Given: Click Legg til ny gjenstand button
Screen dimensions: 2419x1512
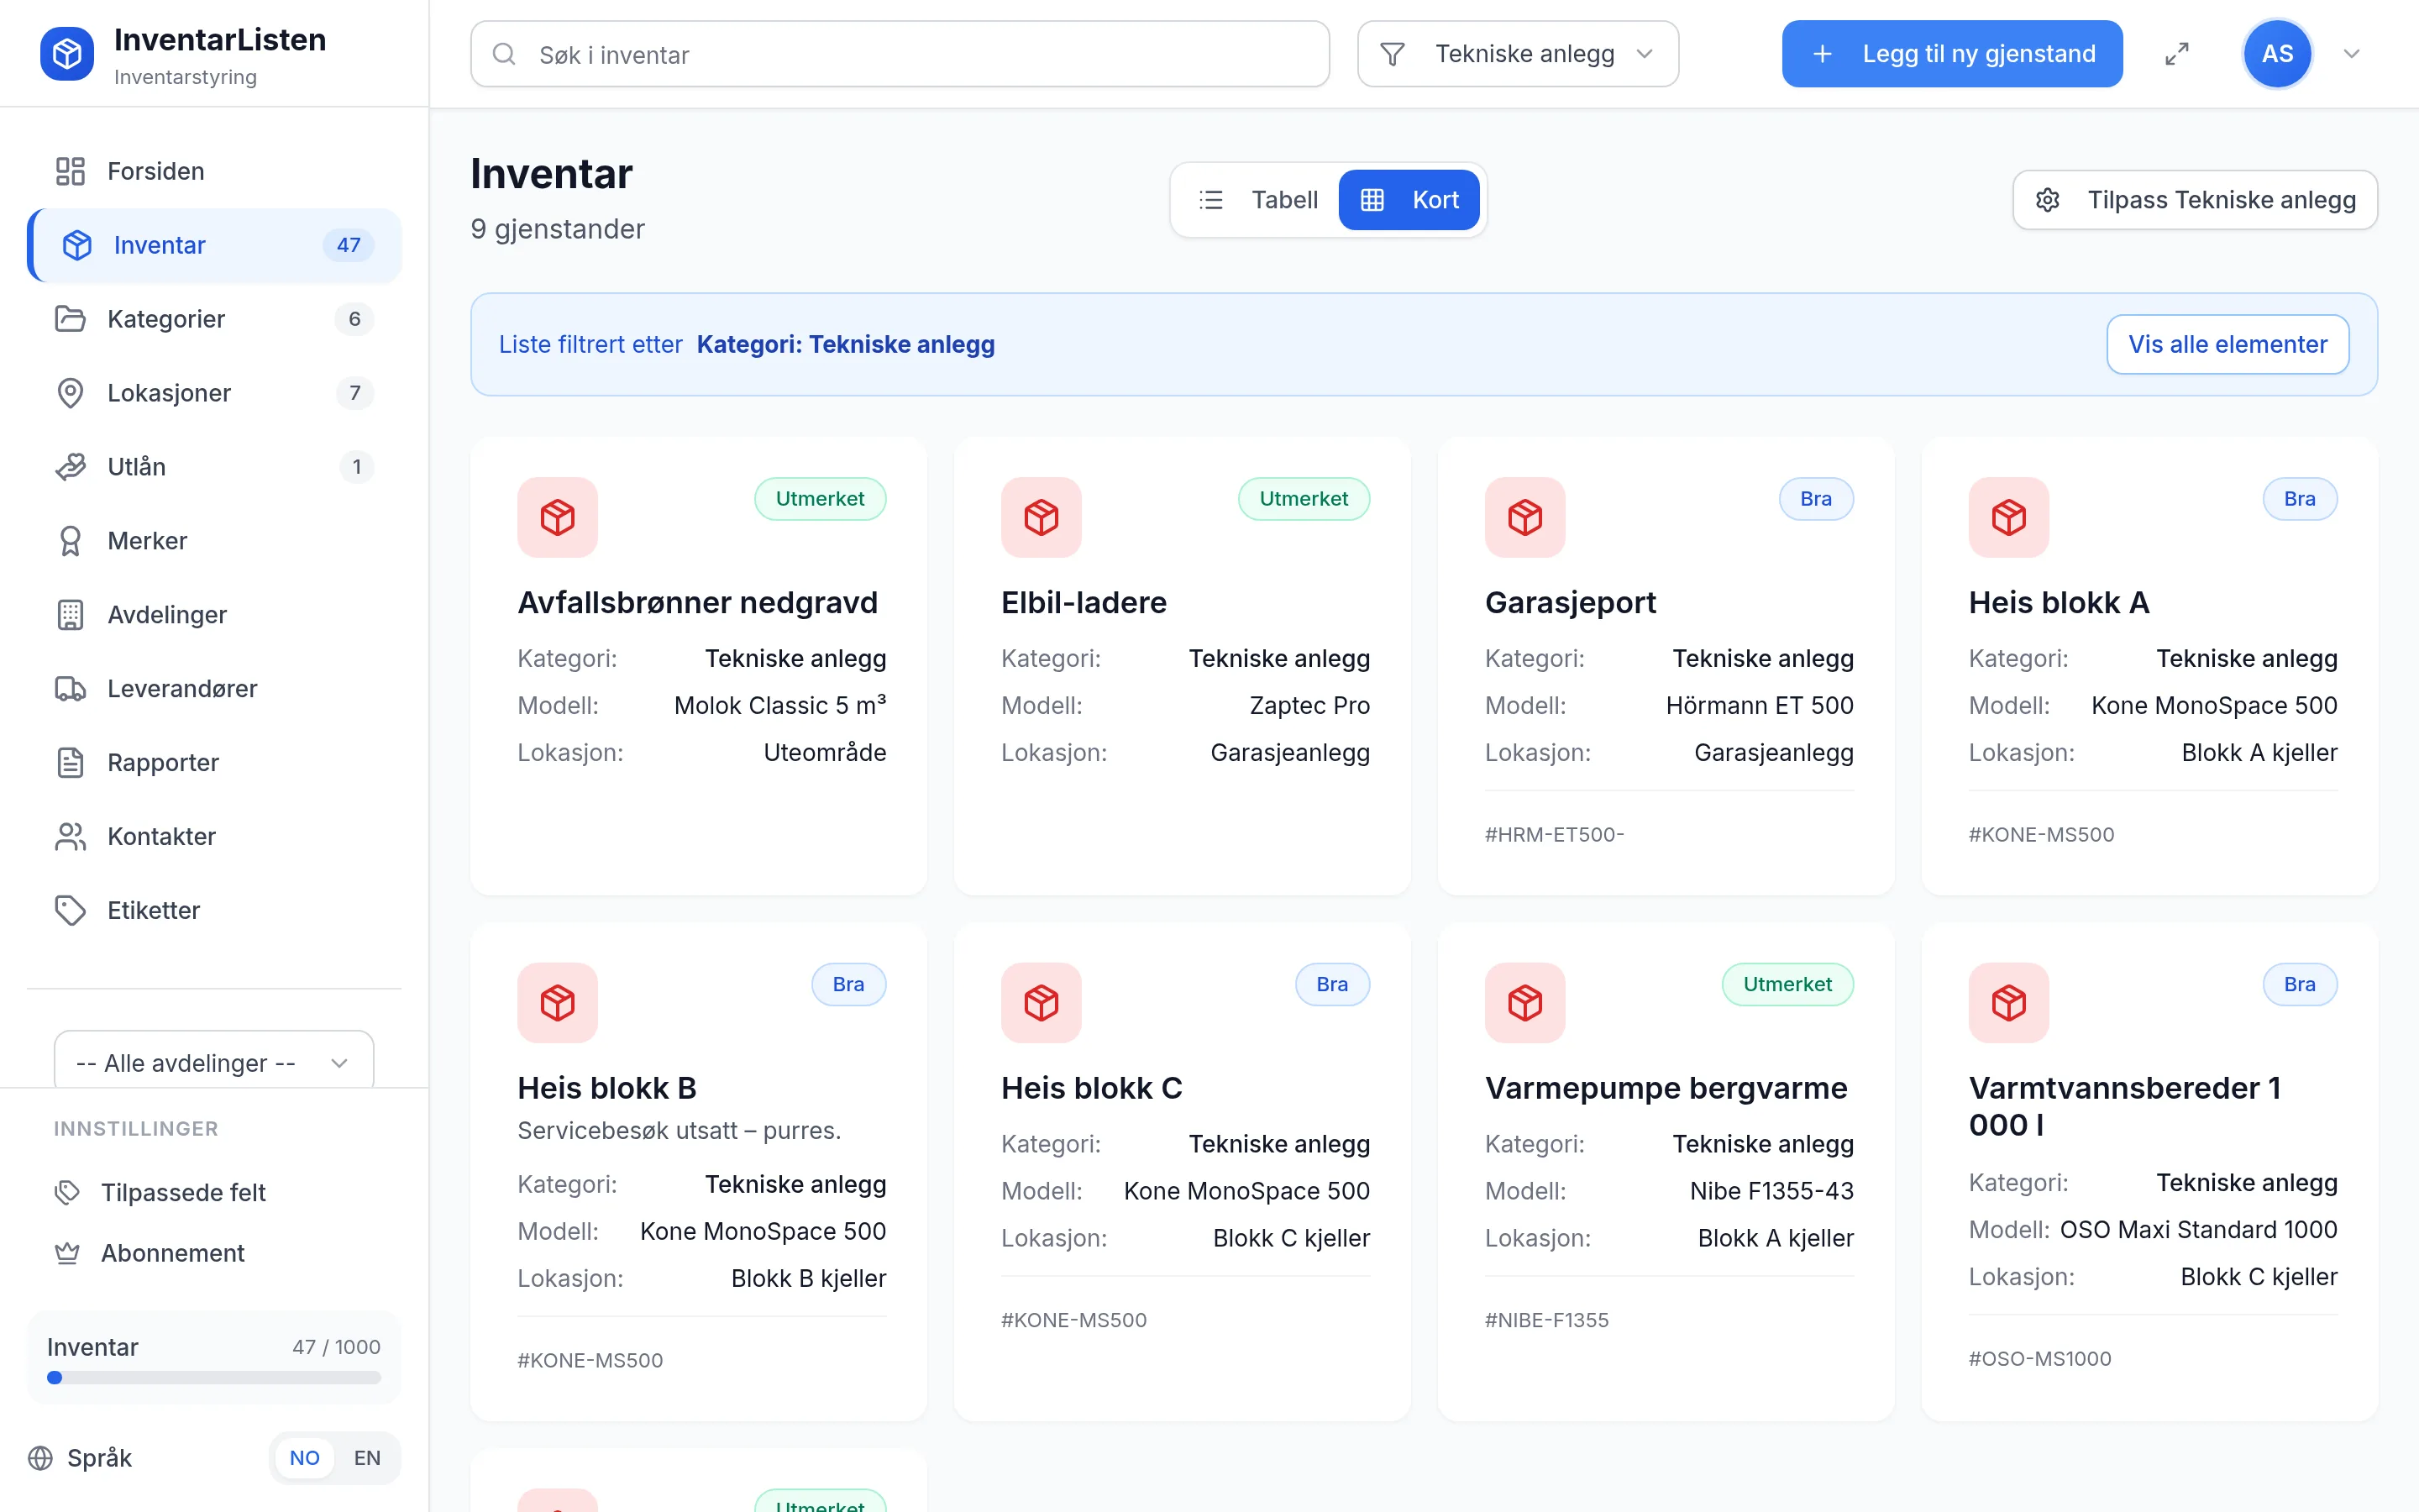Looking at the screenshot, I should click(1952, 54).
